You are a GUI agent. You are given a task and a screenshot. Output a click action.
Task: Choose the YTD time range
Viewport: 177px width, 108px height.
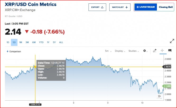[41, 42]
